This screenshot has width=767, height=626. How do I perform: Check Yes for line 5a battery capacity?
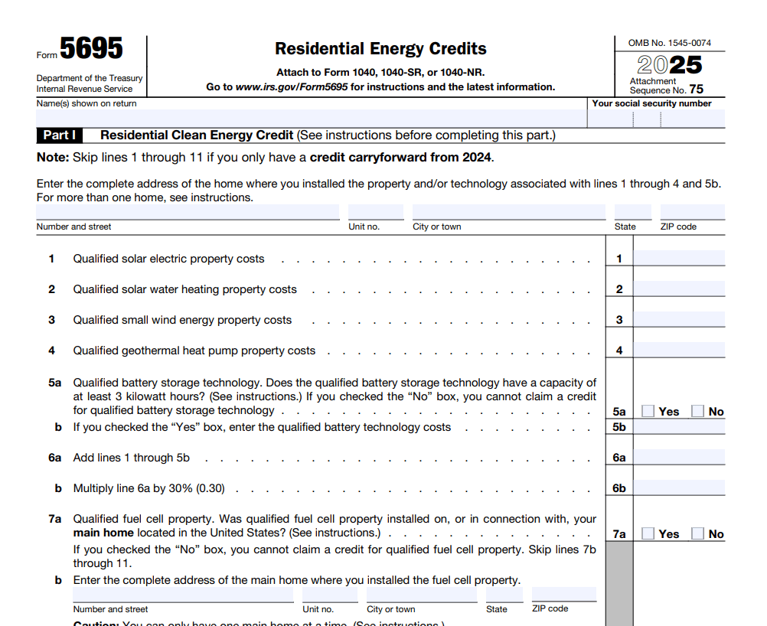click(648, 411)
